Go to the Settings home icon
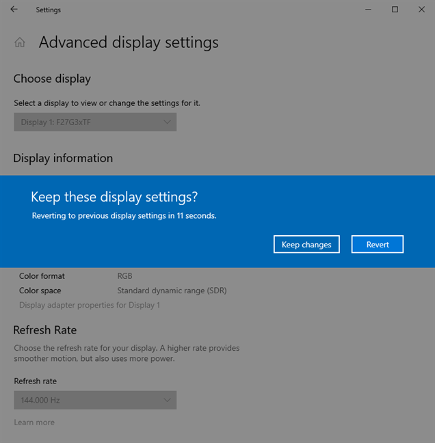Screen dimensions: 435x443 tap(20, 42)
